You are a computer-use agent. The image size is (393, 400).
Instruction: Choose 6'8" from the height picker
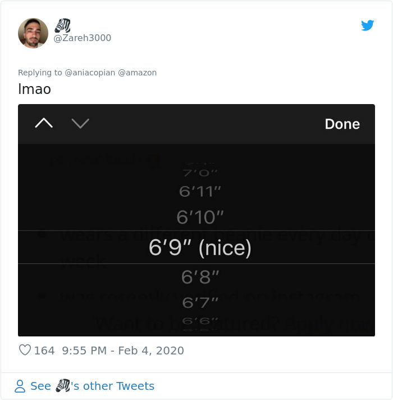point(200,277)
